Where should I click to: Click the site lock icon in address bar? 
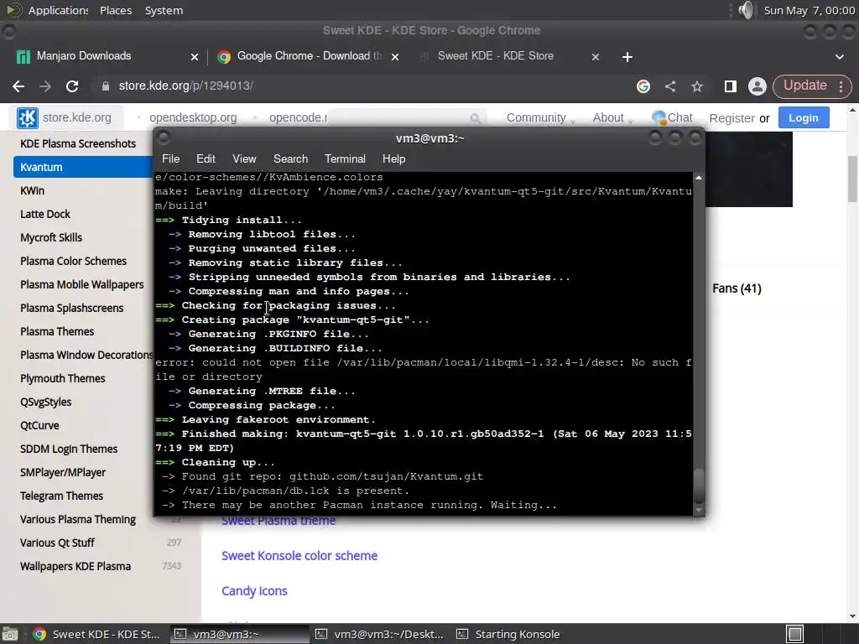pyautogui.click(x=106, y=86)
